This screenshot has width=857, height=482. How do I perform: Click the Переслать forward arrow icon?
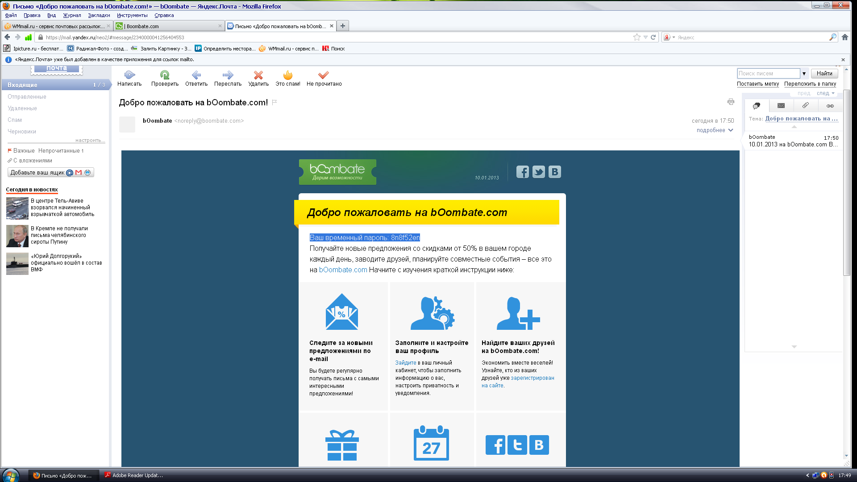click(x=228, y=75)
